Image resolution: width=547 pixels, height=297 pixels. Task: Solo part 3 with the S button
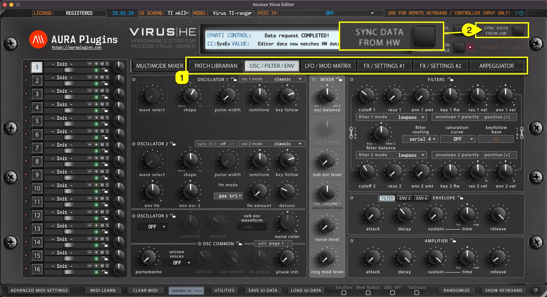pos(107,91)
